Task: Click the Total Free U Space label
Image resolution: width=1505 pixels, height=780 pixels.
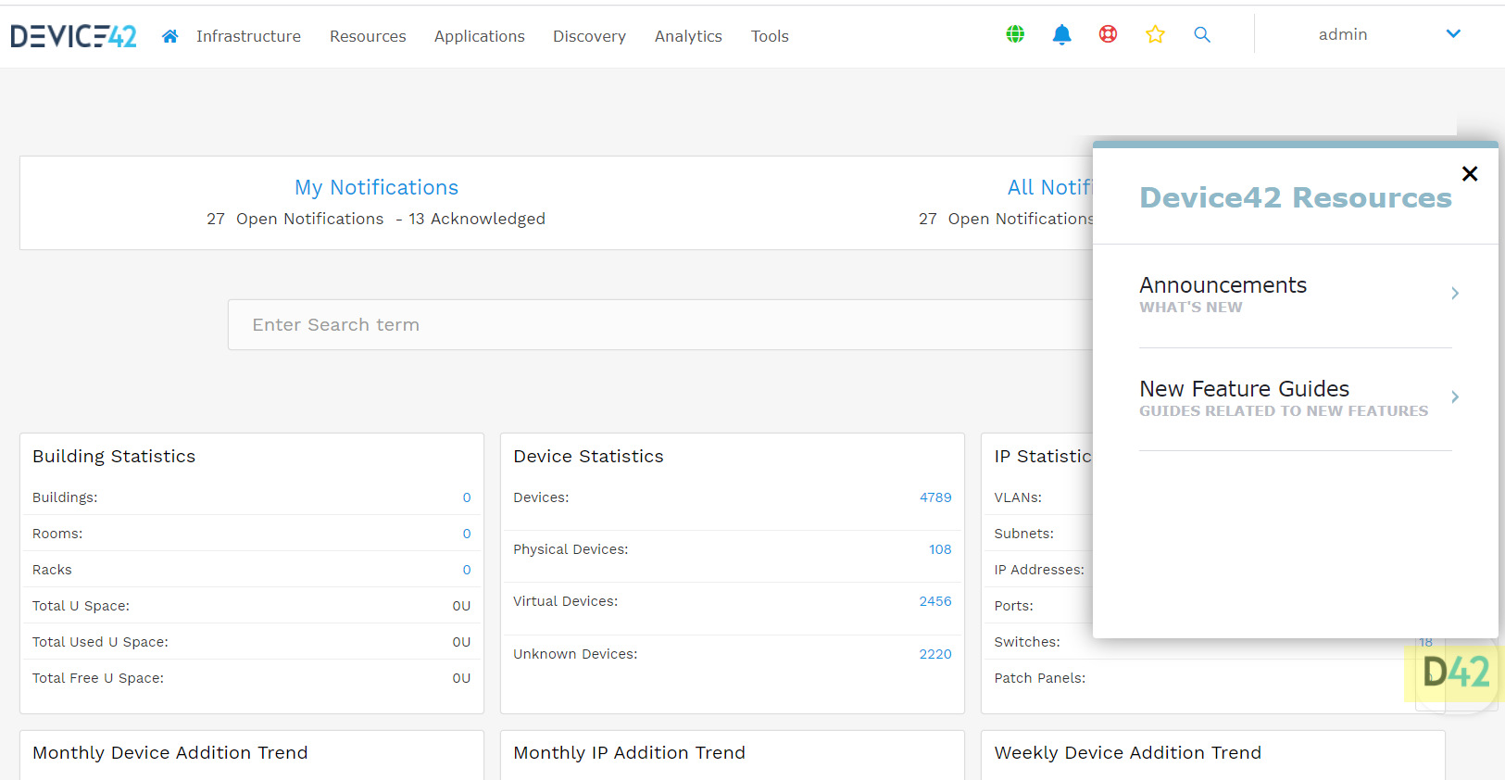Action: point(98,678)
